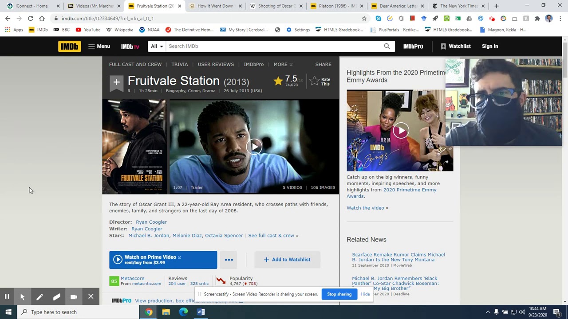This screenshot has height=319, width=568.
Task: Open the Chrome extensions puzzle menu
Action: (537, 19)
